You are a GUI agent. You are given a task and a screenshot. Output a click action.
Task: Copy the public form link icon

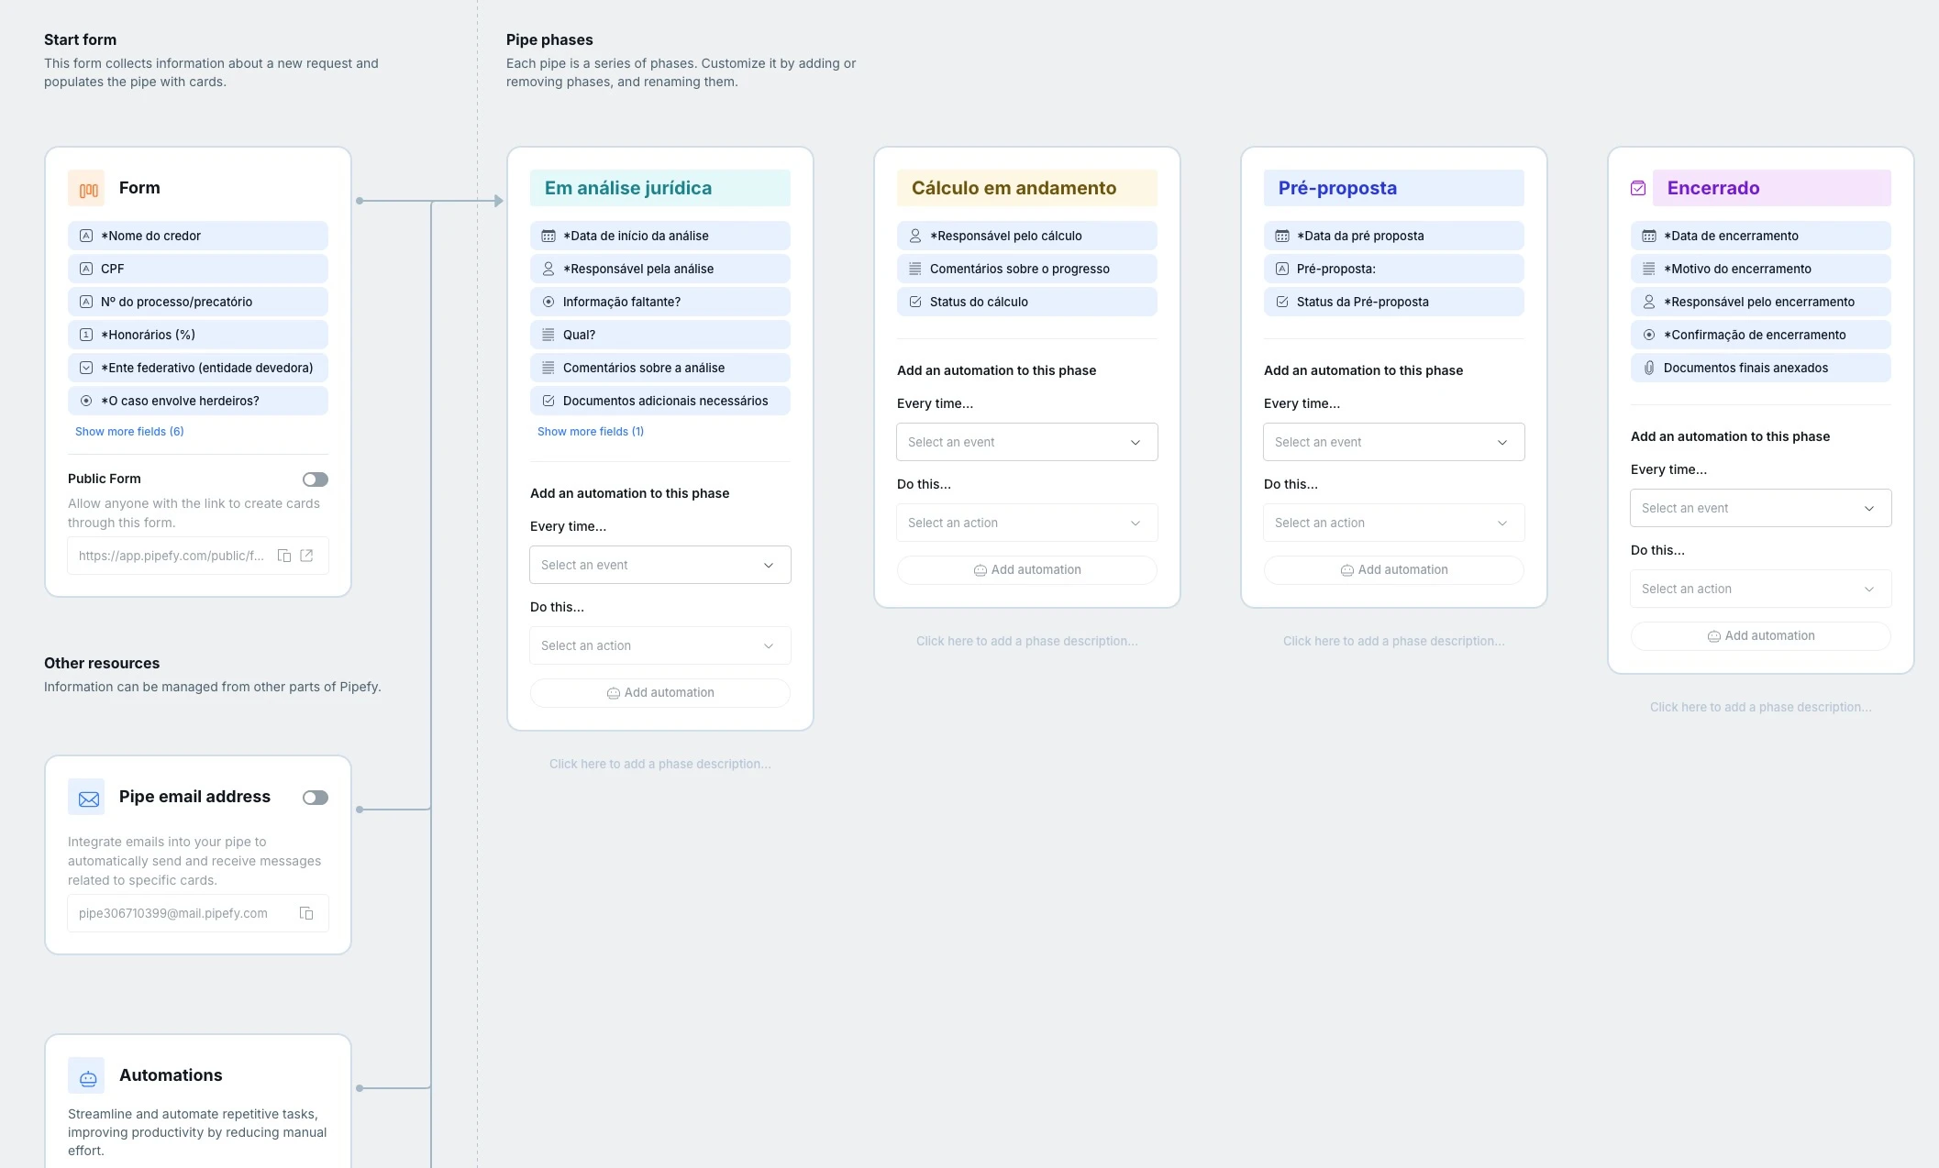[x=284, y=556]
